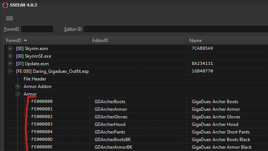This screenshot has width=268, height=151.
Task: Click the SSEEdit application logo icon
Action: pyautogui.click(x=5, y=5)
